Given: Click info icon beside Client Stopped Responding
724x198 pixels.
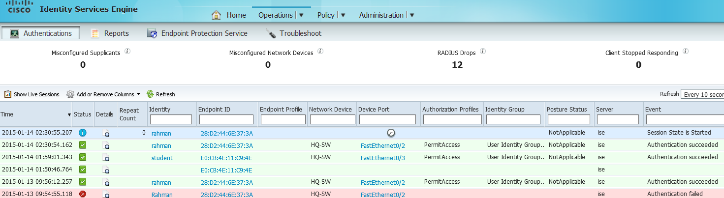Looking at the screenshot, I should click(686, 51).
